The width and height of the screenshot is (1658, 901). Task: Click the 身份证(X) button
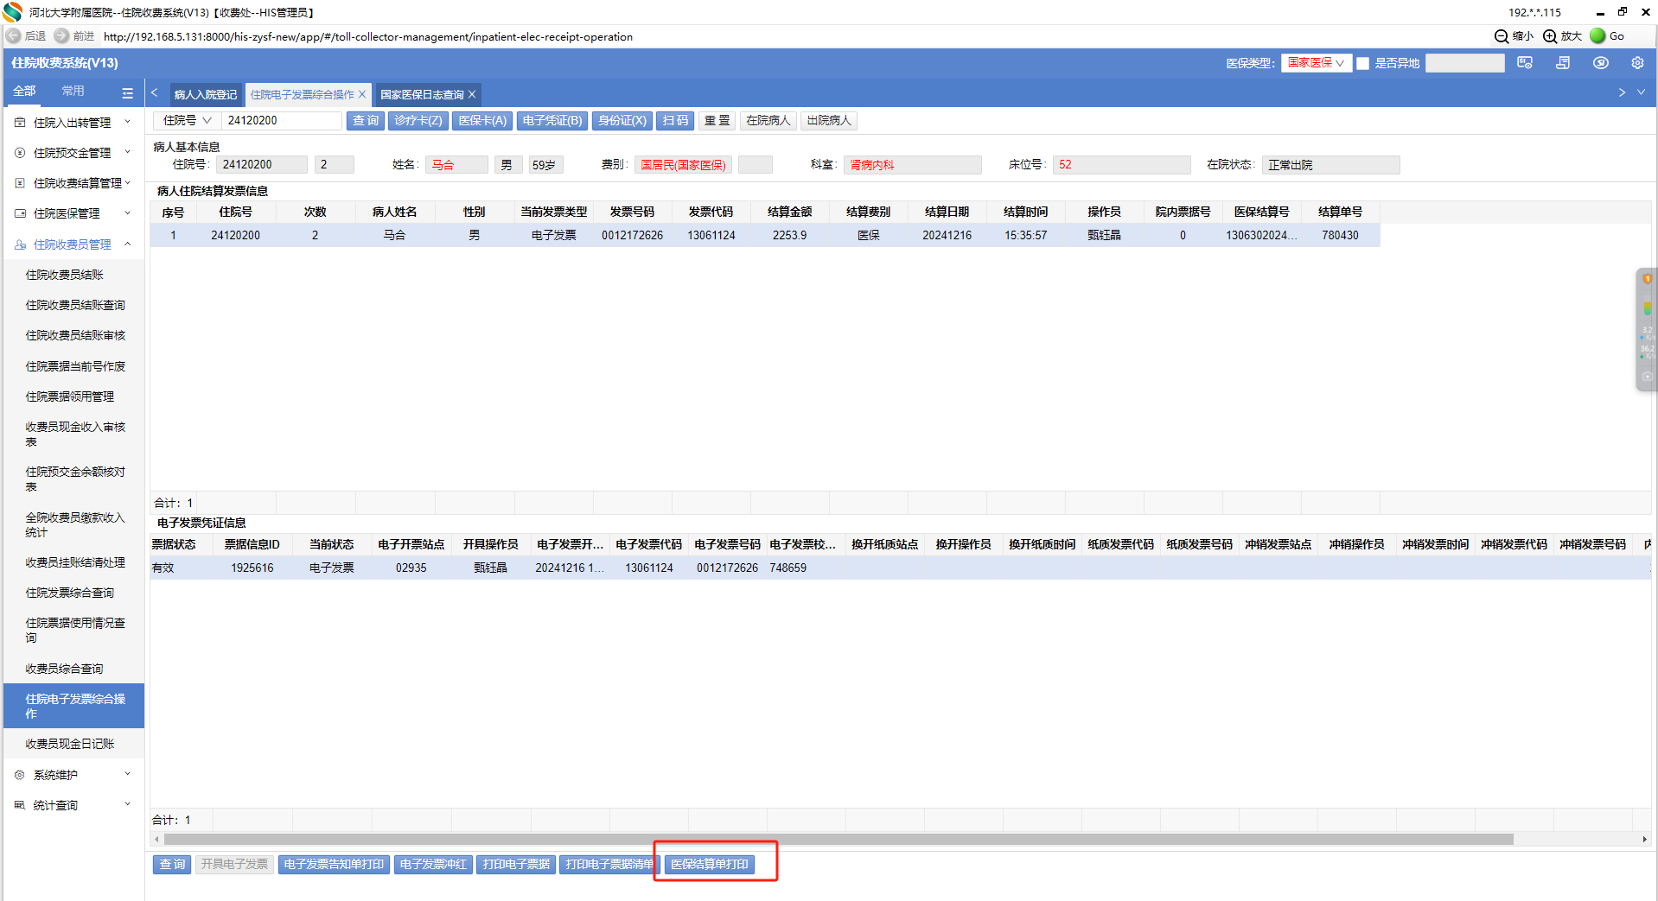pyautogui.click(x=622, y=121)
